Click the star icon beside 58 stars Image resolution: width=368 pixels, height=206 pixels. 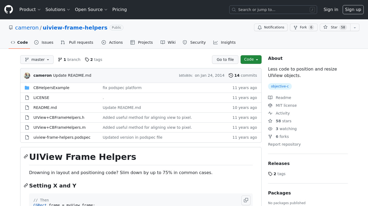tap(270, 121)
